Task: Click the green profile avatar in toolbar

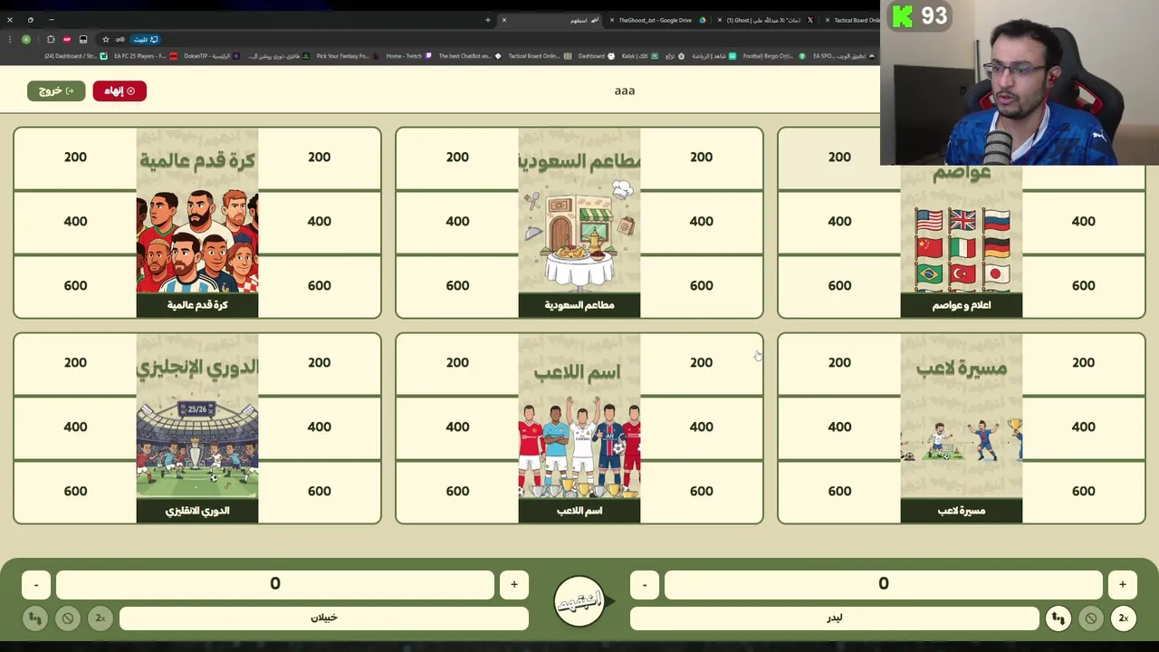Action: [26, 40]
